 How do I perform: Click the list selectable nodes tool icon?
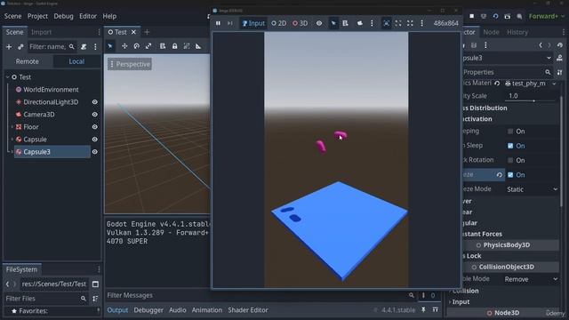(x=163, y=46)
